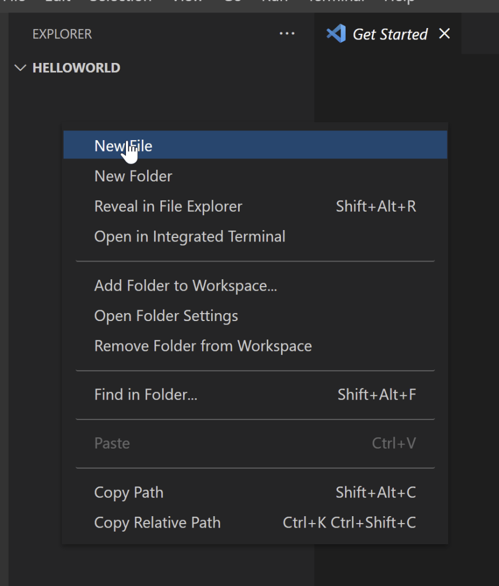
Task: Open the Help menu in the menu bar
Action: pyautogui.click(x=400, y=2)
